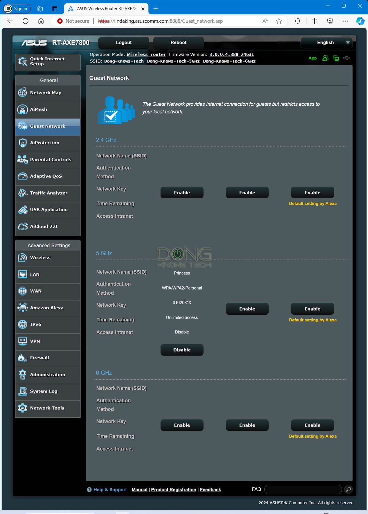This screenshot has width=368, height=514.
Task: Go to Parental Controls menu label
Action: [51, 159]
